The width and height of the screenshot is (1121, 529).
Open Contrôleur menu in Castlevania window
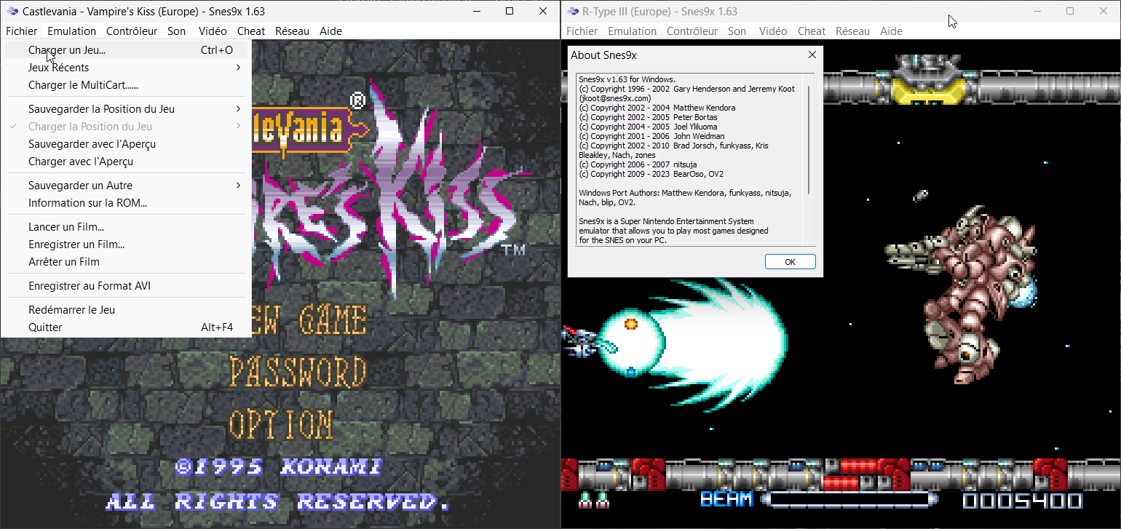pos(132,31)
